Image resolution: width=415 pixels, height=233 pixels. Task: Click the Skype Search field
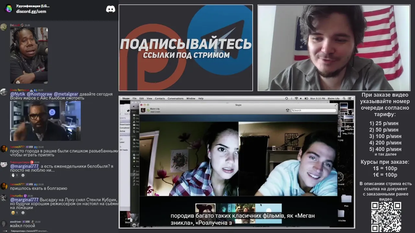(x=314, y=110)
